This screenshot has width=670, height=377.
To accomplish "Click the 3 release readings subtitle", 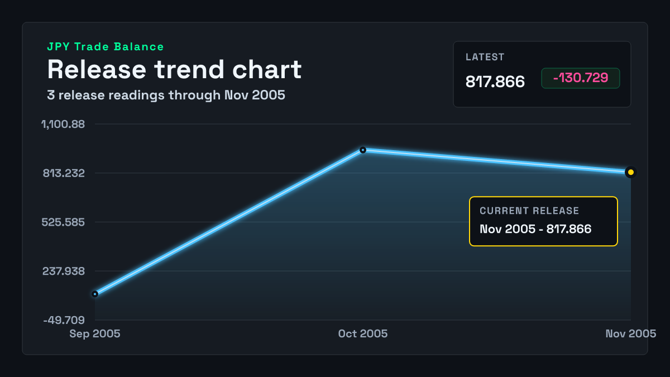I will coord(166,95).
